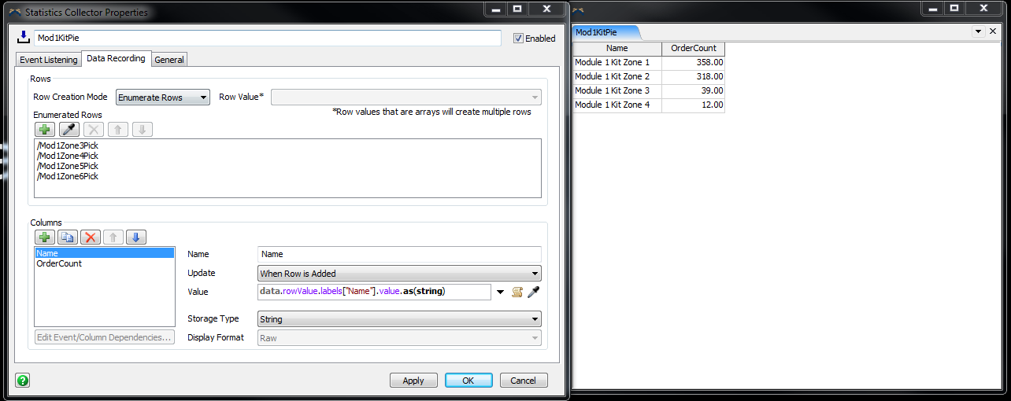Select the OrderCount column in the list
This screenshot has width=1011, height=401.
(59, 264)
